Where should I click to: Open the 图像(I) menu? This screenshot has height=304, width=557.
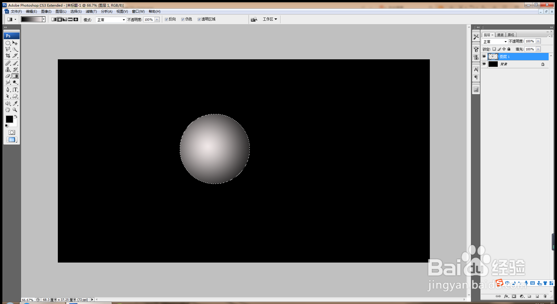pyautogui.click(x=46, y=12)
